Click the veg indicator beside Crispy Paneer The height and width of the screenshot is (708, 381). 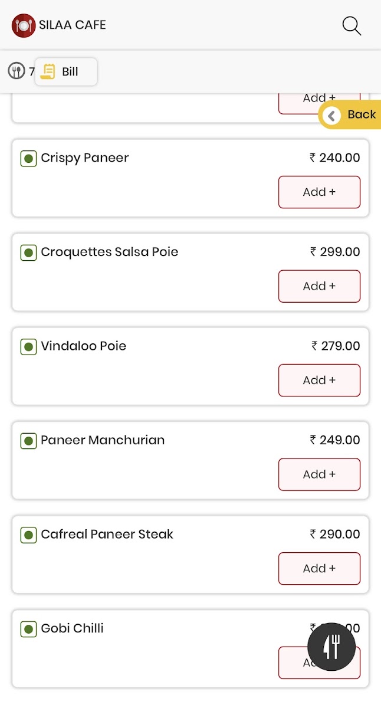[28, 159]
